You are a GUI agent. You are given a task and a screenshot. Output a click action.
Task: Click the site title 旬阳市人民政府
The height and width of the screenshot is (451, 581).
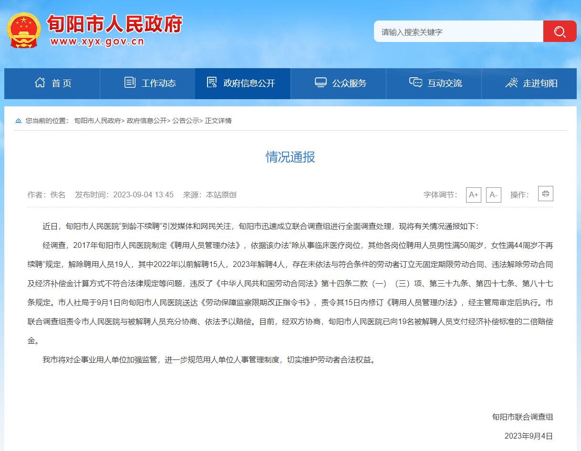(x=114, y=24)
